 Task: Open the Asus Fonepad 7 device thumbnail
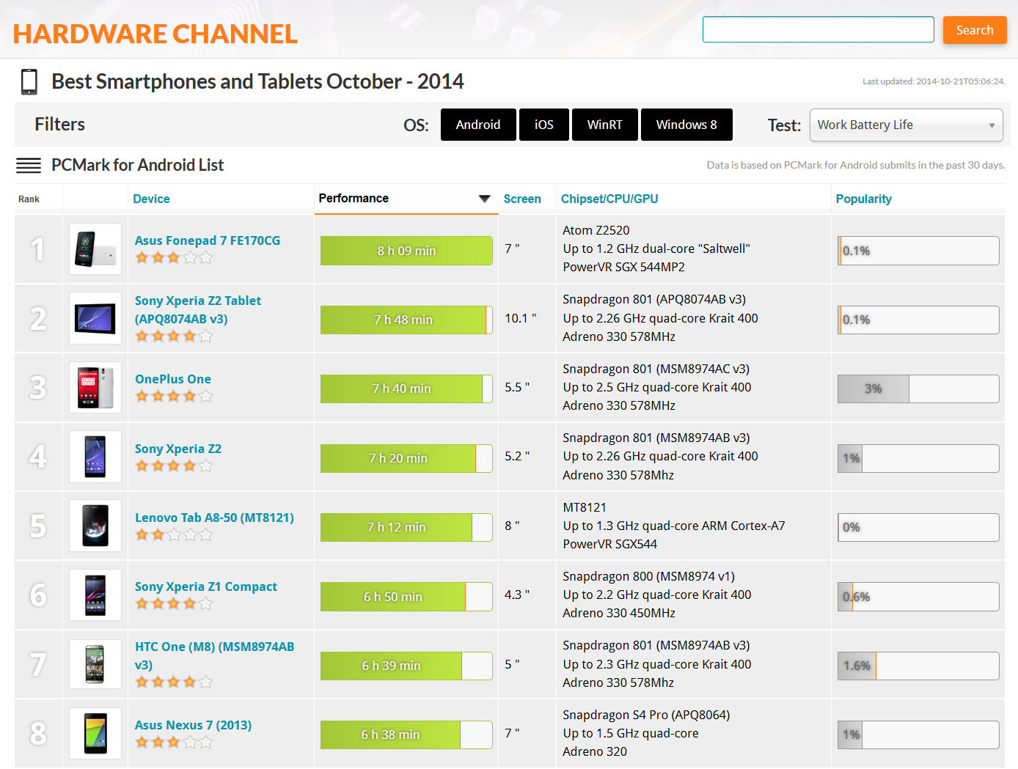95,249
